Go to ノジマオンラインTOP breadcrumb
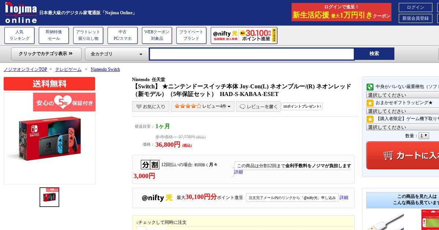The width and height of the screenshot is (439, 230). click(x=25, y=69)
